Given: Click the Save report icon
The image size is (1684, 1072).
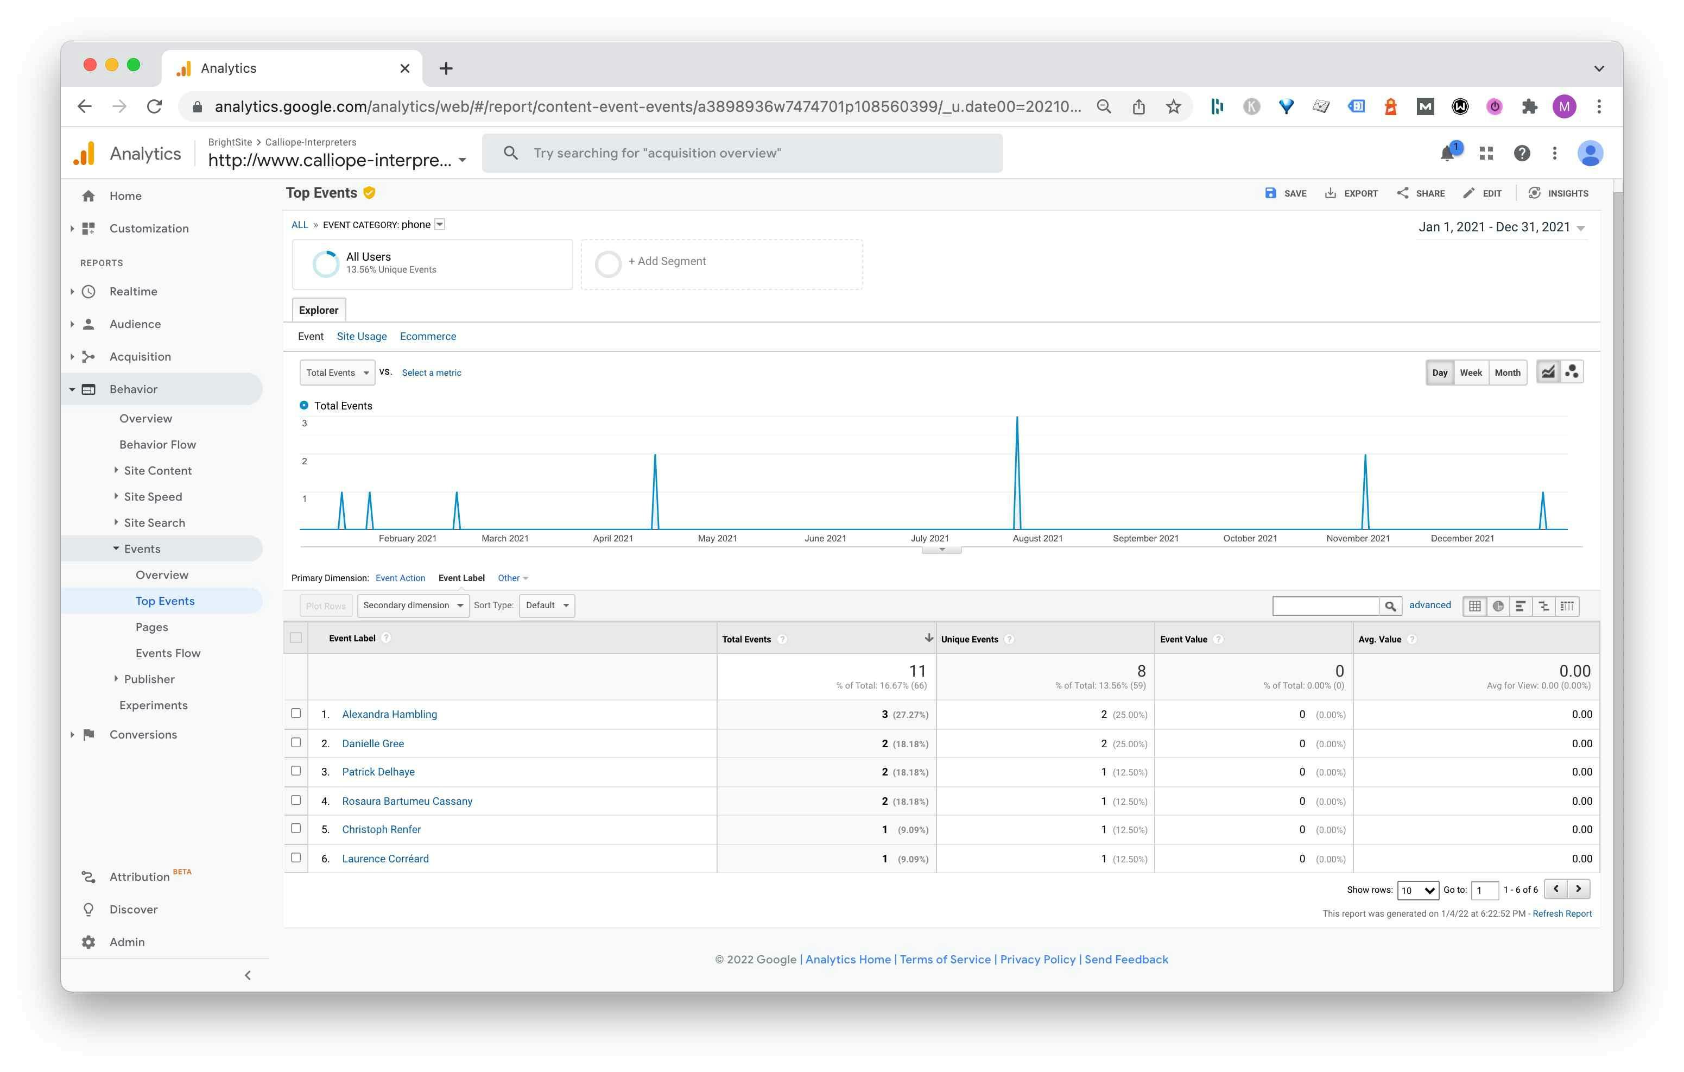Looking at the screenshot, I should pos(1270,193).
